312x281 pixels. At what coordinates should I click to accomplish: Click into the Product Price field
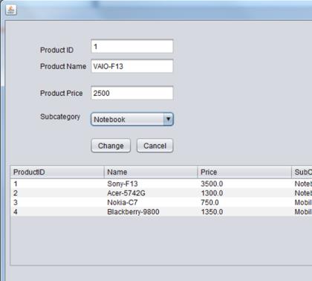[132, 93]
